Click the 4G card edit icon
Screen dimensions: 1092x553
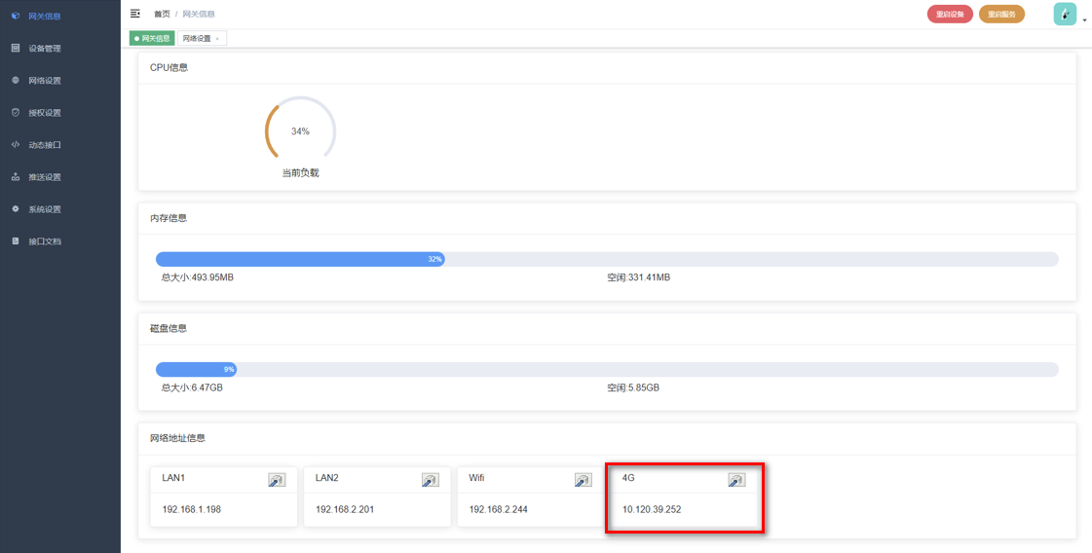736,480
